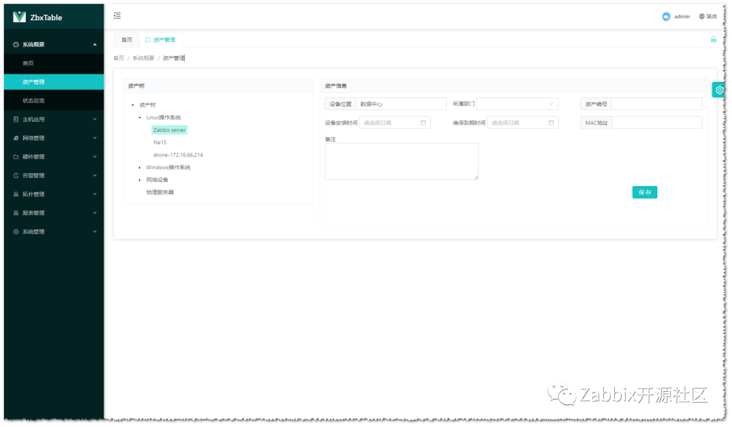Image resolution: width=732 pixels, height=427 pixels.
Task: Click the 主机应用 sidebar icon
Action: coord(16,119)
